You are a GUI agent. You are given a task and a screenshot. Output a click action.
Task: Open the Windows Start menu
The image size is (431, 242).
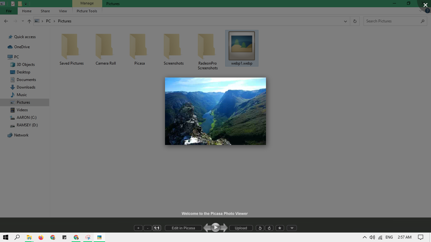pos(6,237)
